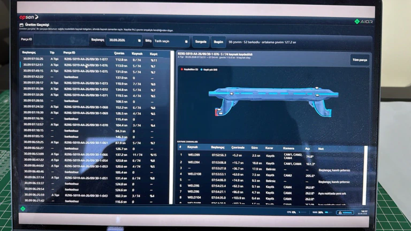Image resolution: width=411 pixels, height=231 pixels.
Task: Select barkodsuz row at 07:42:22
Action: coord(96,78)
